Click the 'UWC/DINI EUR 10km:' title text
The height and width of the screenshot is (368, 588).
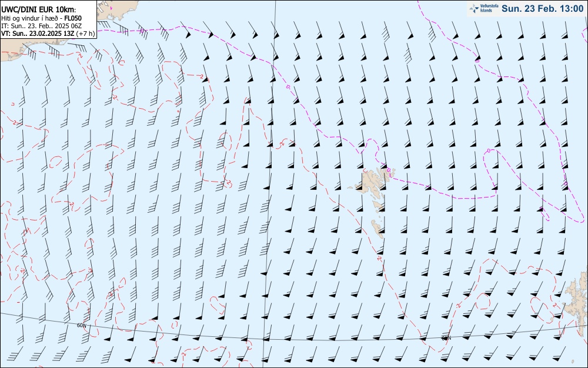[x=38, y=10]
